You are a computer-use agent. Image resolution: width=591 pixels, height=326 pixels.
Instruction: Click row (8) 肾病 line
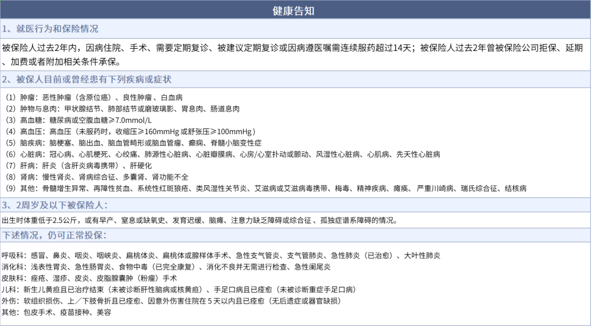tap(97, 177)
